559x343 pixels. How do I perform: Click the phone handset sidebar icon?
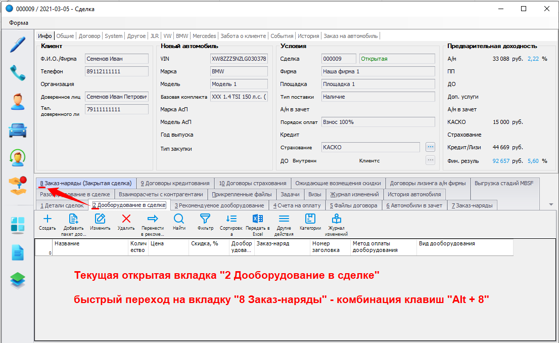[x=18, y=73]
